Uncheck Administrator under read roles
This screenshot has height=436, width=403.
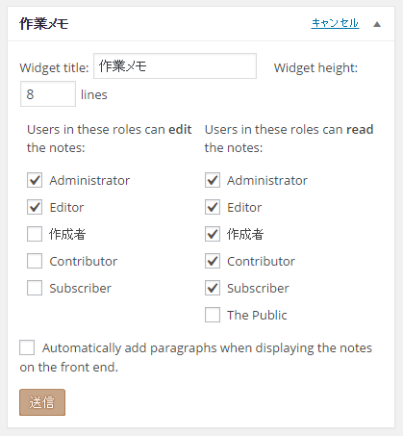click(213, 180)
